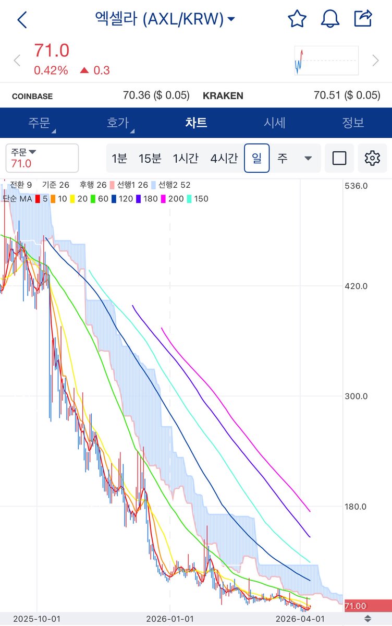Click the 2026-04-01 date axis label
This screenshot has width=392, height=626.
coord(300,619)
